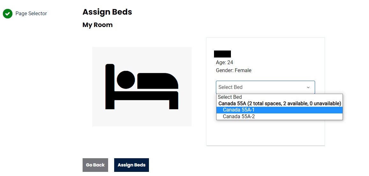Click the Age: 24 text

point(225,63)
